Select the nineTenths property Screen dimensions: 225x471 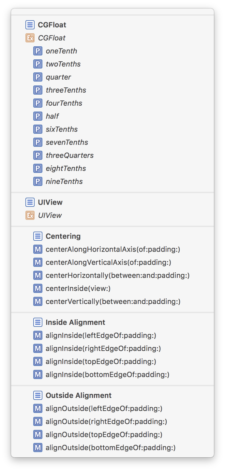[64, 181]
